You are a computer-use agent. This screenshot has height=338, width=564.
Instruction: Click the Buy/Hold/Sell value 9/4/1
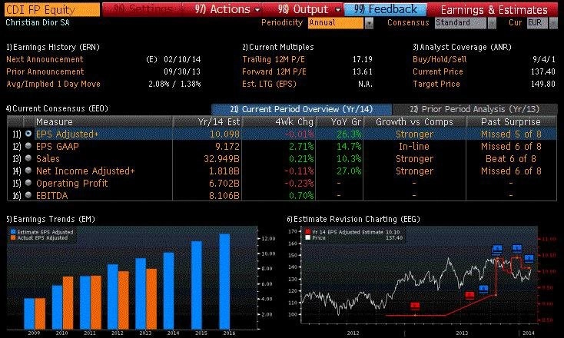tap(544, 59)
